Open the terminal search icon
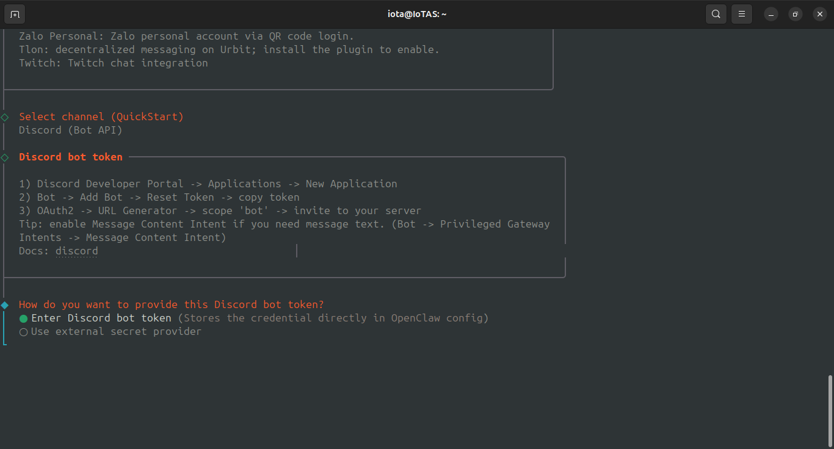The width and height of the screenshot is (834, 449). (x=716, y=14)
